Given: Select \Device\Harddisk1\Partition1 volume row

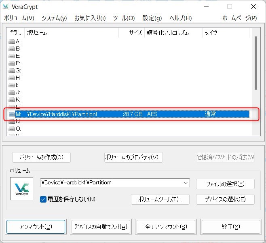Looking at the screenshot, I should click(x=129, y=114).
